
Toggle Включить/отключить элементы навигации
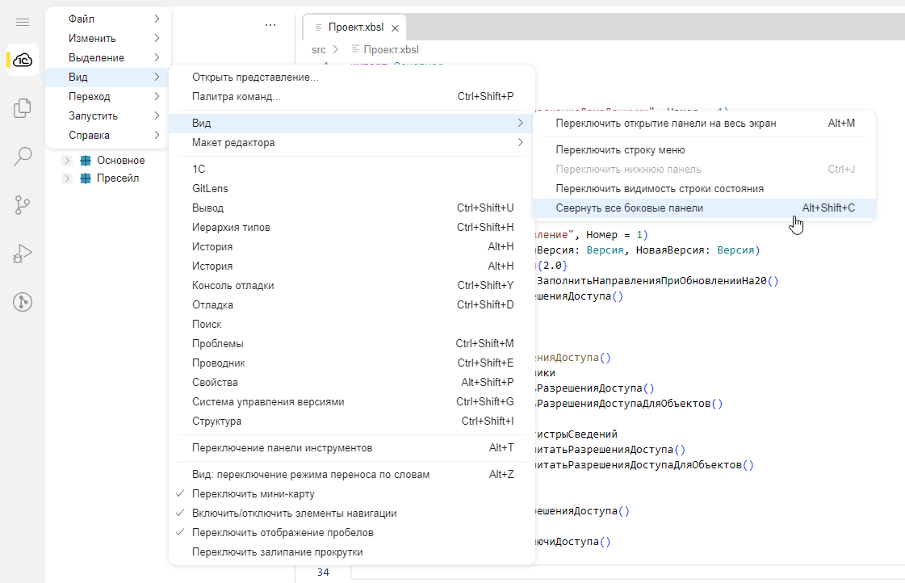352,514
